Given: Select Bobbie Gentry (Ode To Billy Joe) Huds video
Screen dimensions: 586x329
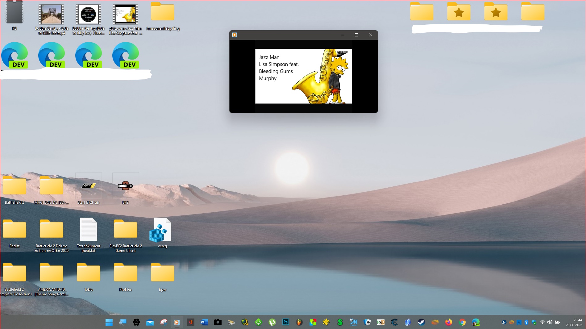Looking at the screenshot, I should click(89, 19).
